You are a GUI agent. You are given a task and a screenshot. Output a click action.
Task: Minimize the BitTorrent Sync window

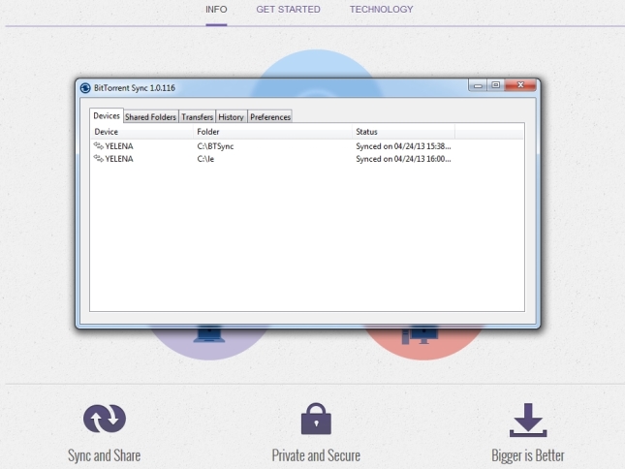click(478, 85)
